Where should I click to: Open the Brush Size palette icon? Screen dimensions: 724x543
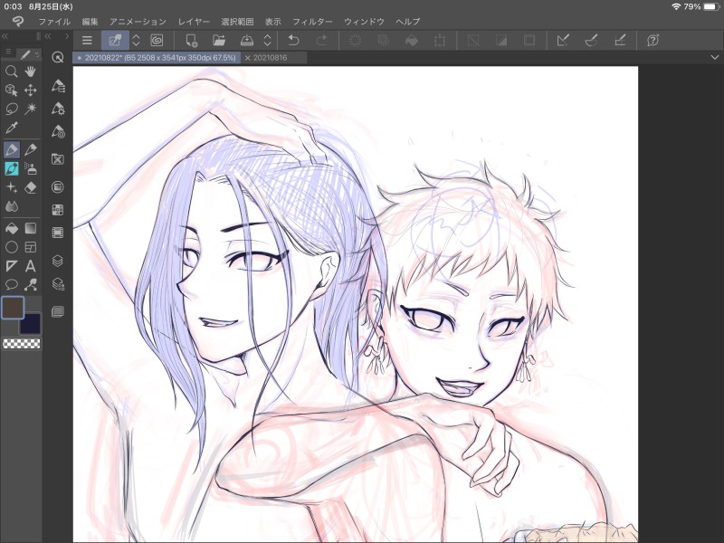pyautogui.click(x=58, y=132)
